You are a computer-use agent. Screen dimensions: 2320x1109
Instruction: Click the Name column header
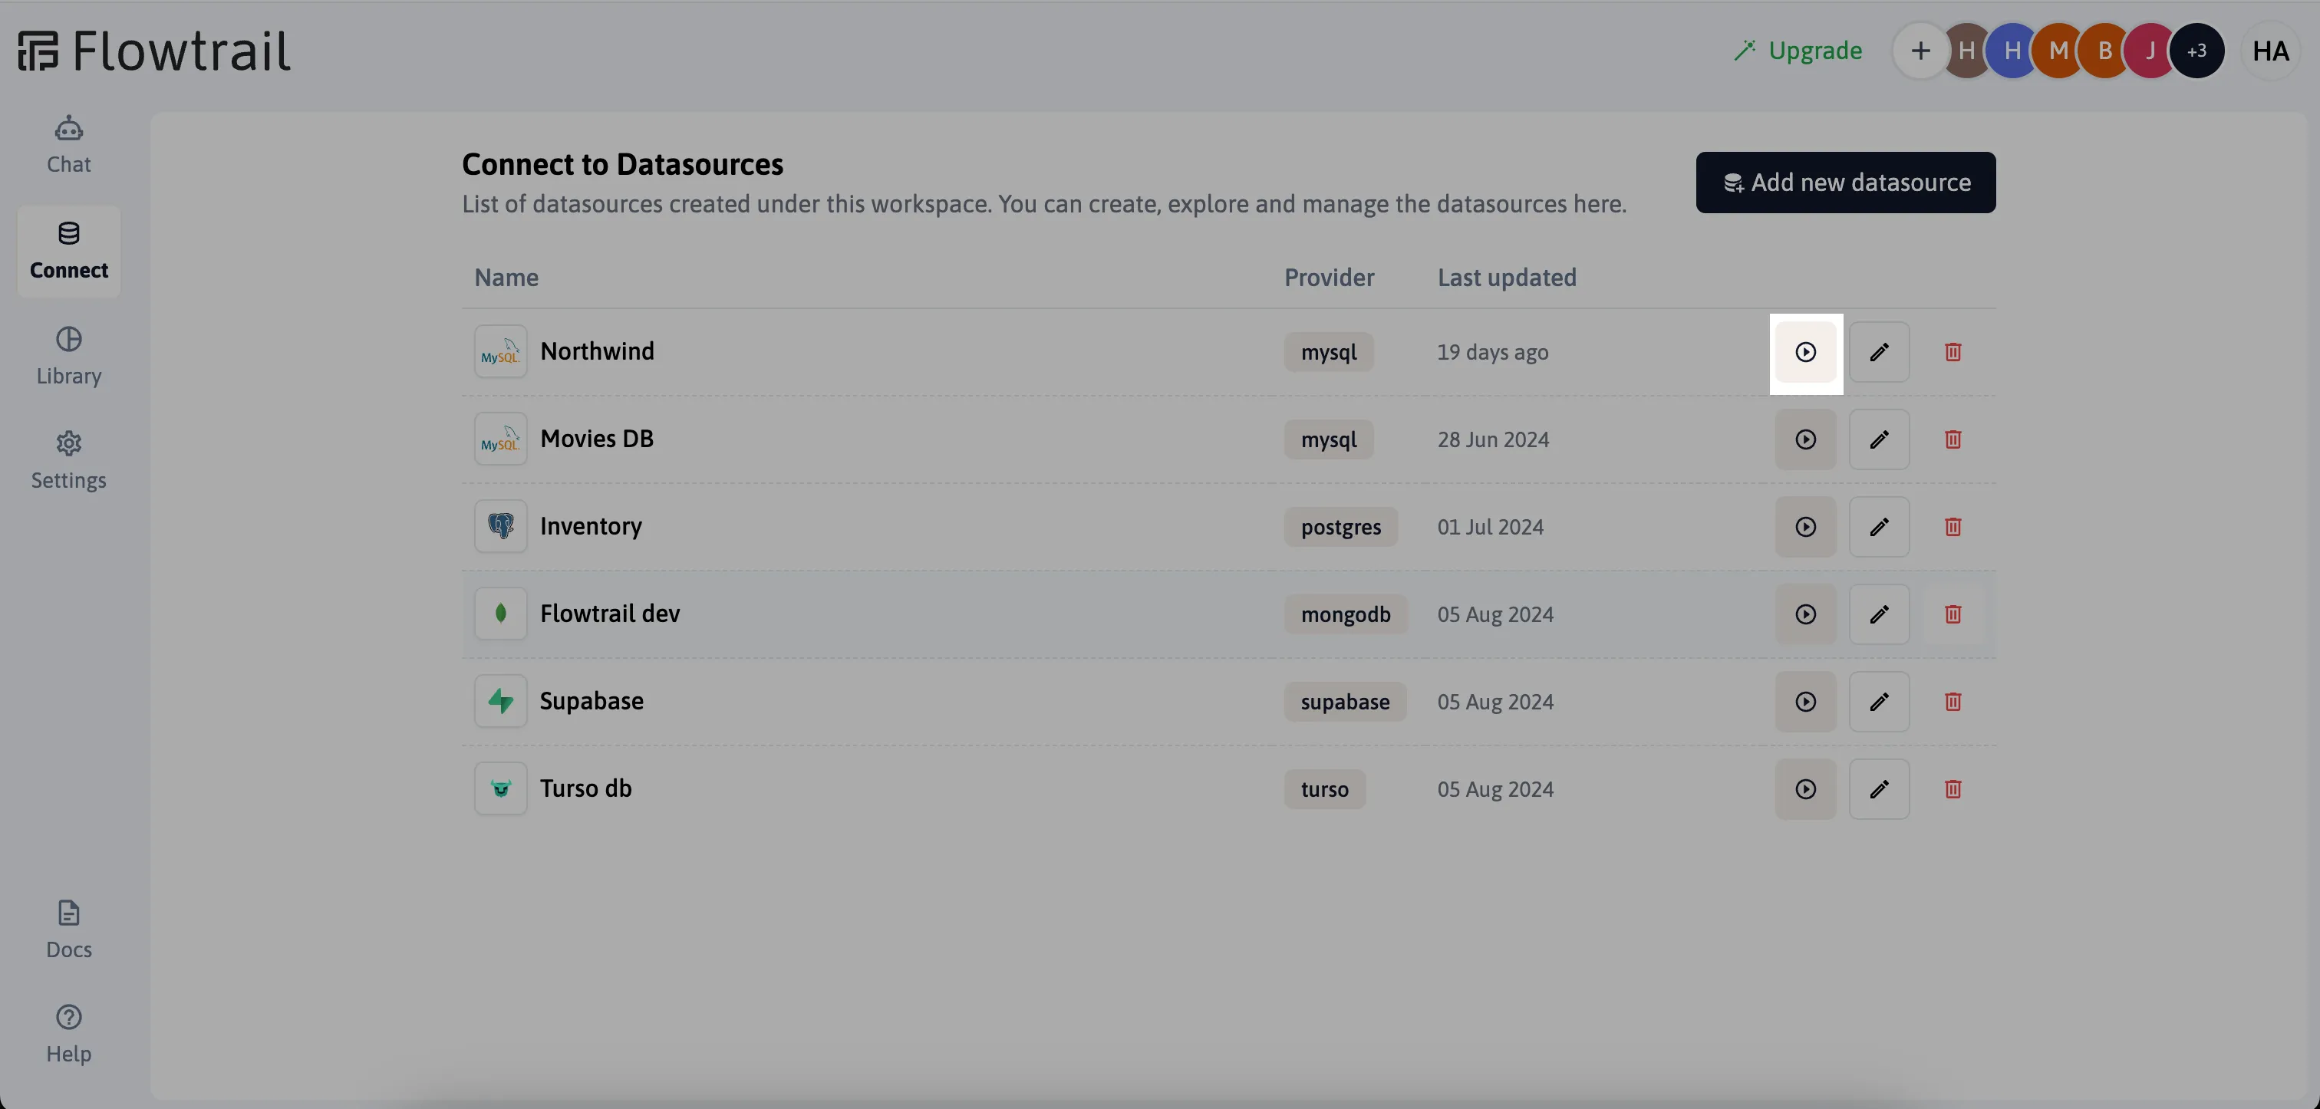pyautogui.click(x=506, y=278)
